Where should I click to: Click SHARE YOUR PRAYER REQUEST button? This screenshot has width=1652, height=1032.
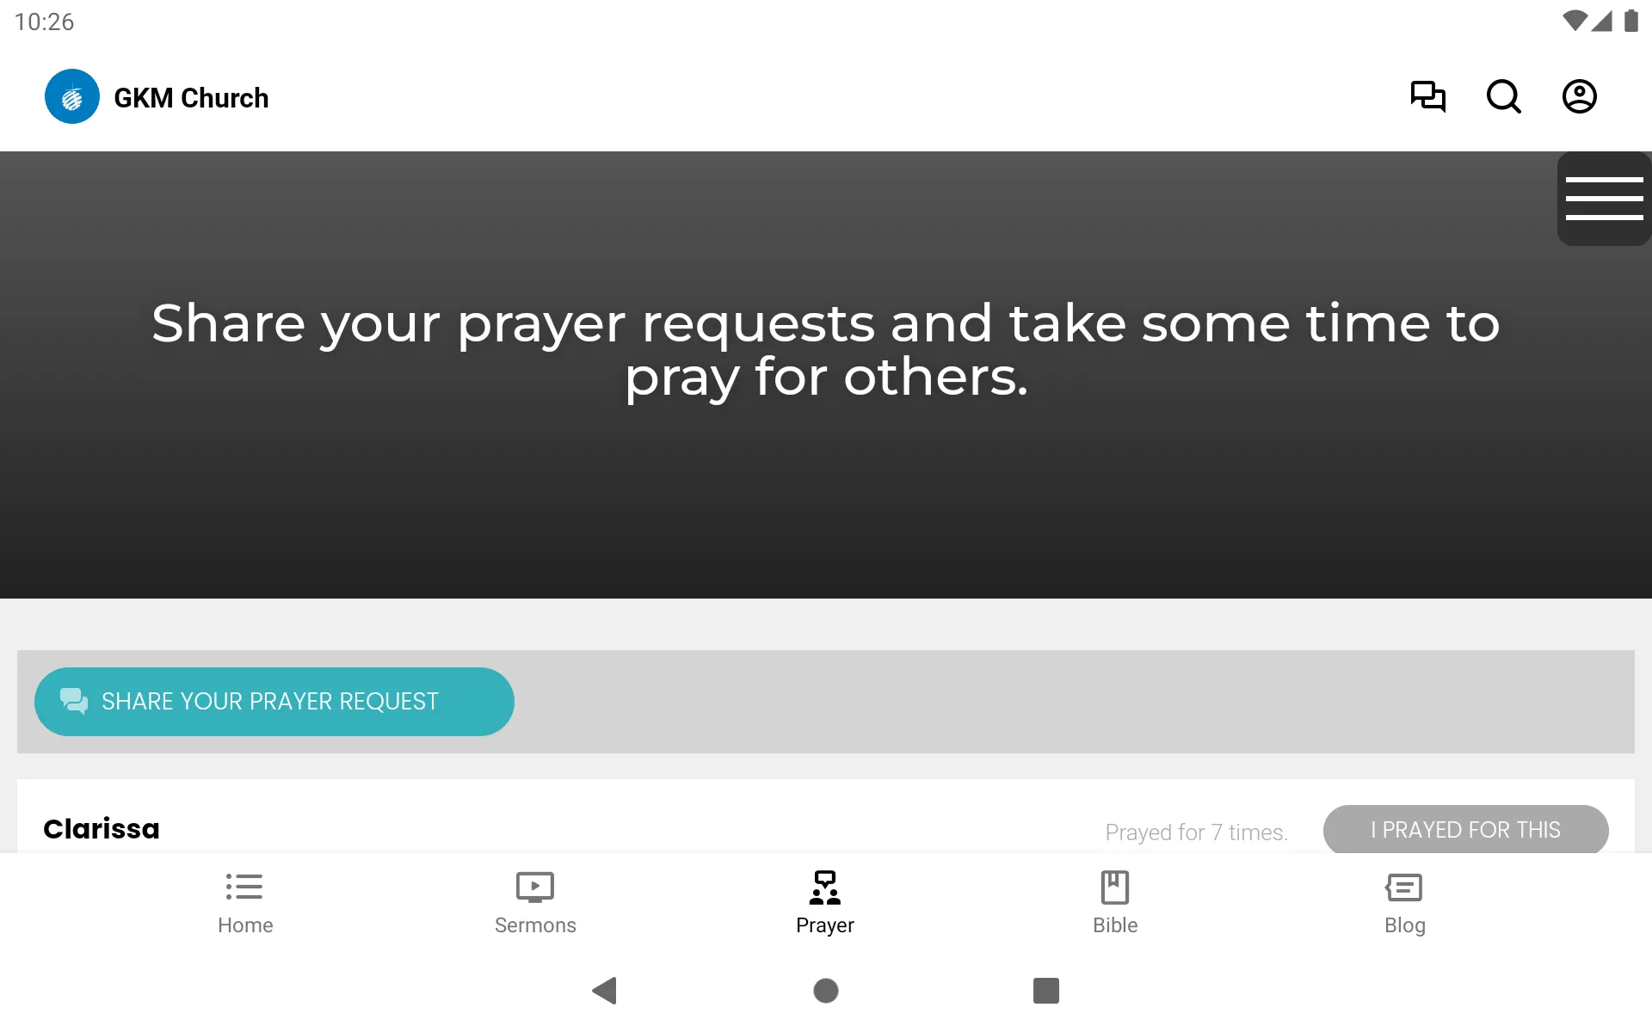click(274, 700)
